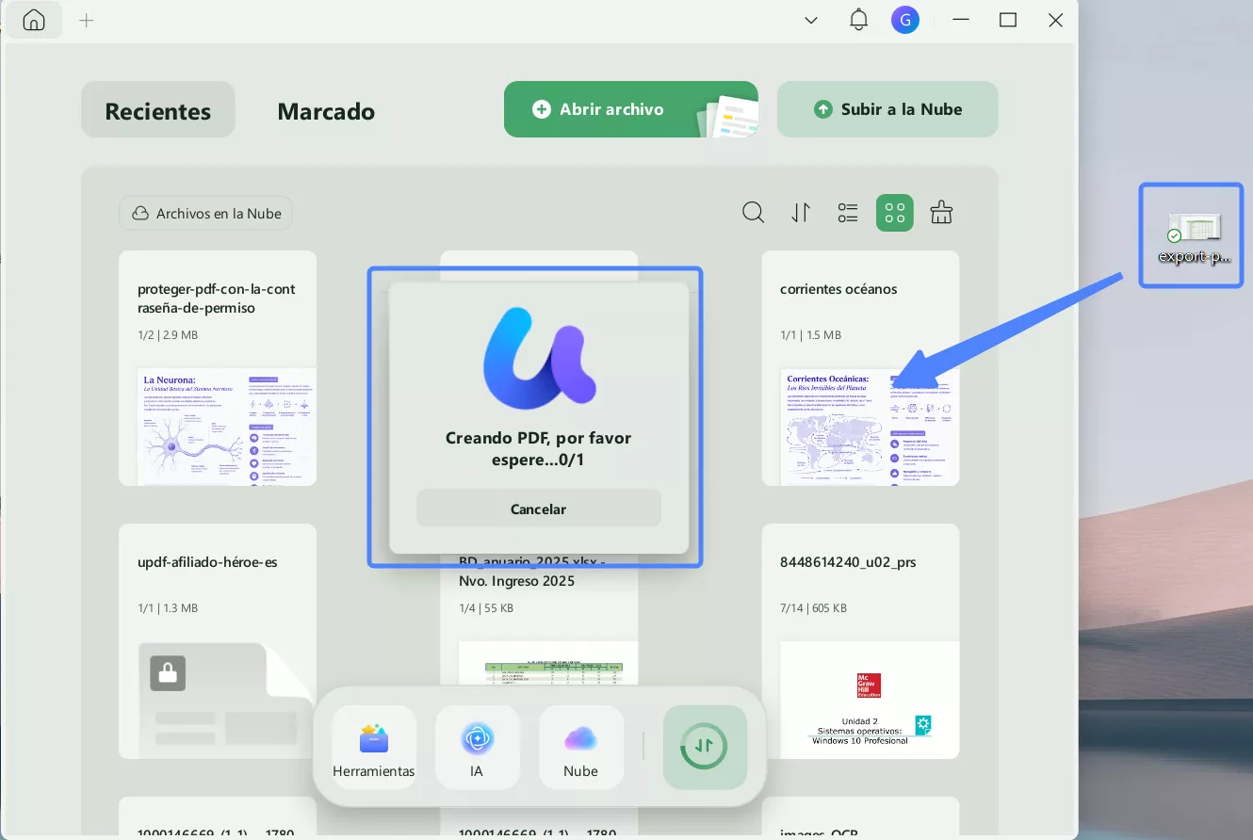Open proteger-pdf-con-la-contraseña-de-permiso thumbnail

(x=226, y=427)
